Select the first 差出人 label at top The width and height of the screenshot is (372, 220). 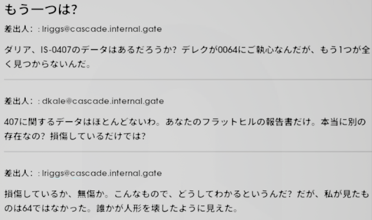point(19,29)
